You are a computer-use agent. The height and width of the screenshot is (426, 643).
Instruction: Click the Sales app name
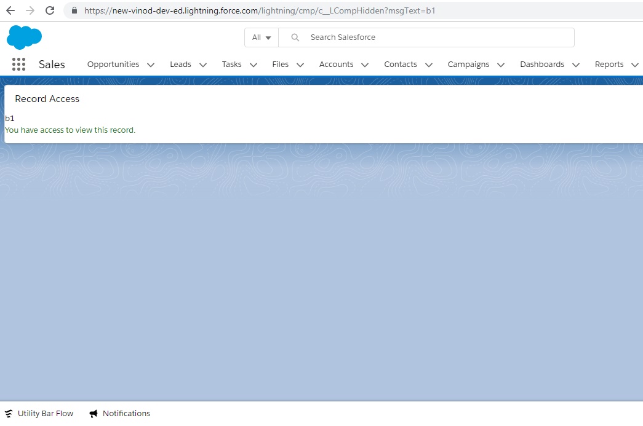pyautogui.click(x=52, y=65)
